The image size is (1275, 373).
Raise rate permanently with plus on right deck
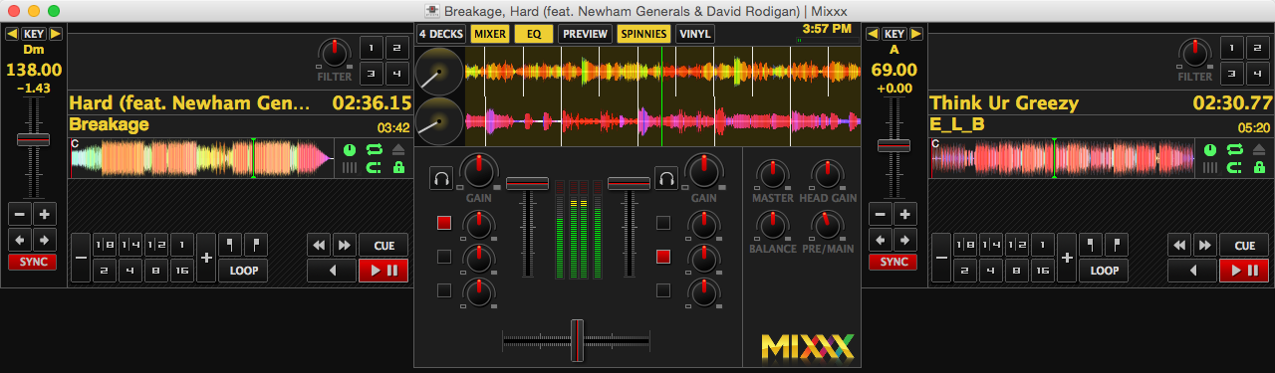click(x=905, y=214)
